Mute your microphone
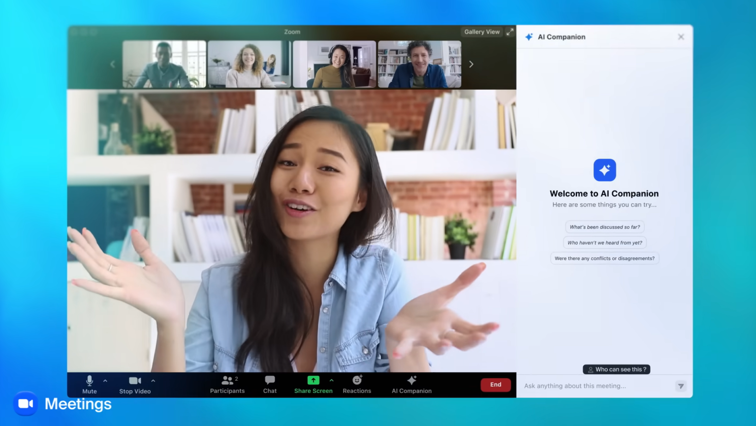 click(x=89, y=385)
